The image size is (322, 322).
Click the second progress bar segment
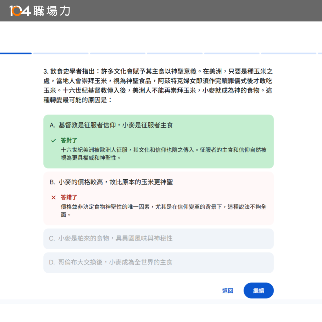pyautogui.click(x=61, y=53)
